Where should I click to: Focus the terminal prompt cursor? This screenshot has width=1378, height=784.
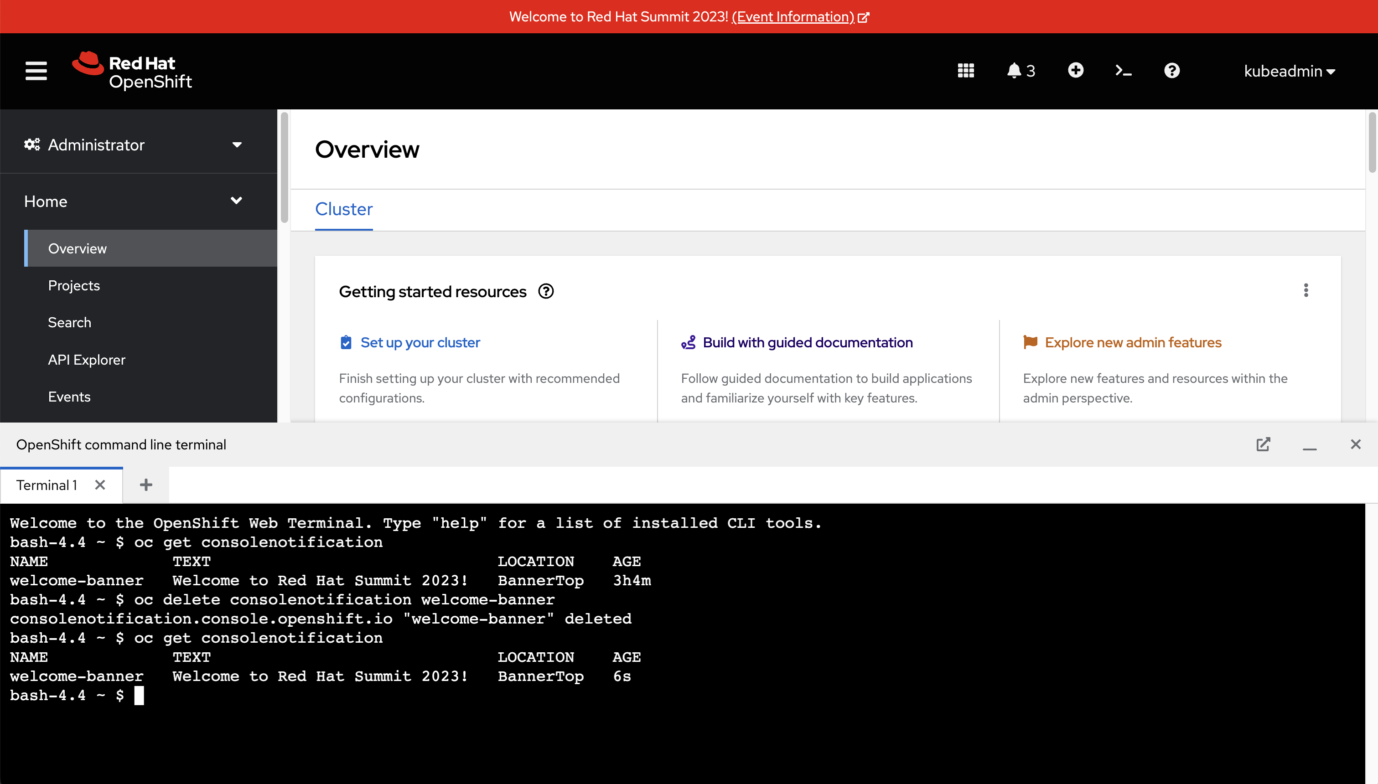pos(139,695)
